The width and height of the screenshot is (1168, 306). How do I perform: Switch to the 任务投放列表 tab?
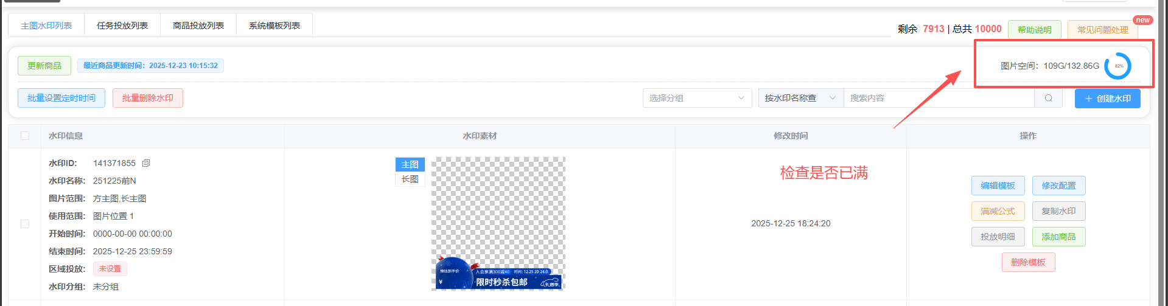(122, 26)
